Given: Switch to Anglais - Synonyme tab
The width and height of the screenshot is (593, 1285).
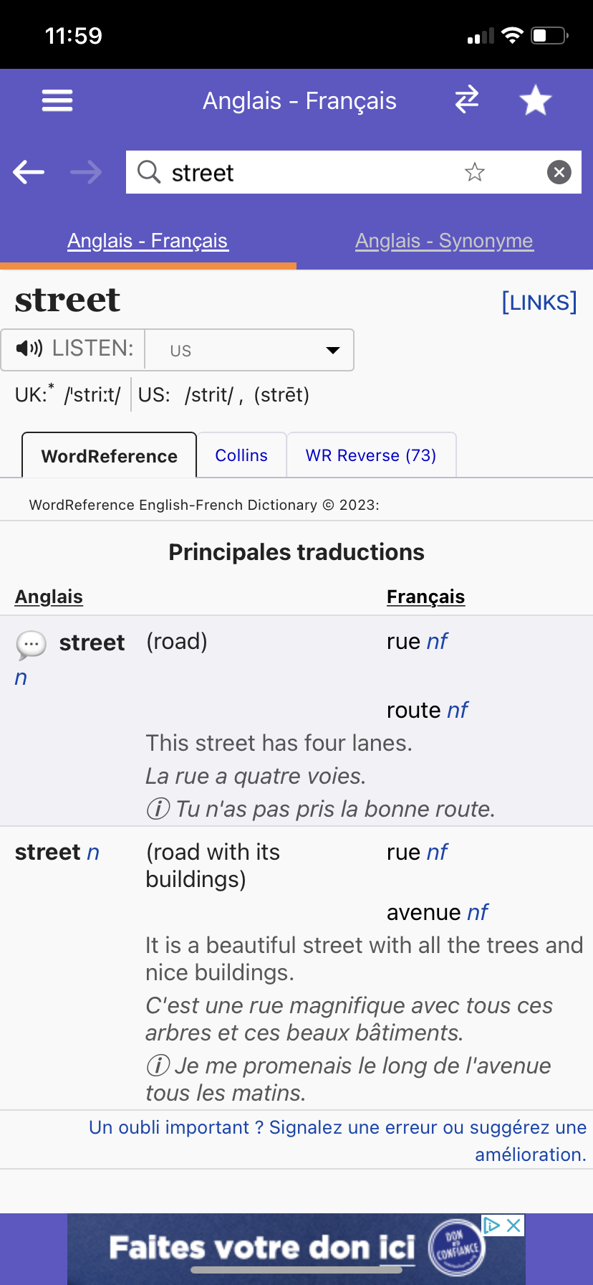Looking at the screenshot, I should point(444,241).
